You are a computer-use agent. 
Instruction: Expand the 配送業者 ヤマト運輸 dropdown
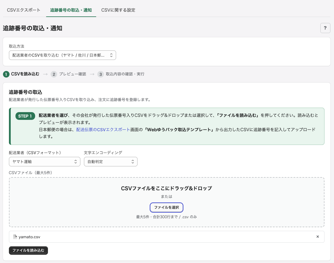click(45, 162)
